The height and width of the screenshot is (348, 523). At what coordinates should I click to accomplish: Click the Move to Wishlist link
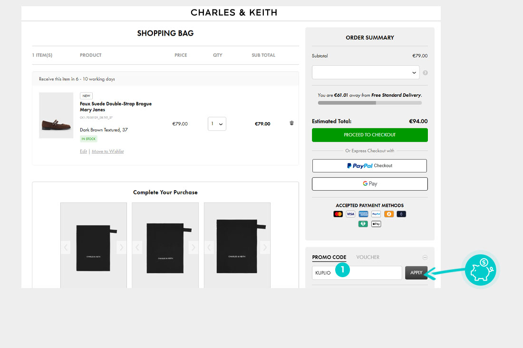click(107, 152)
